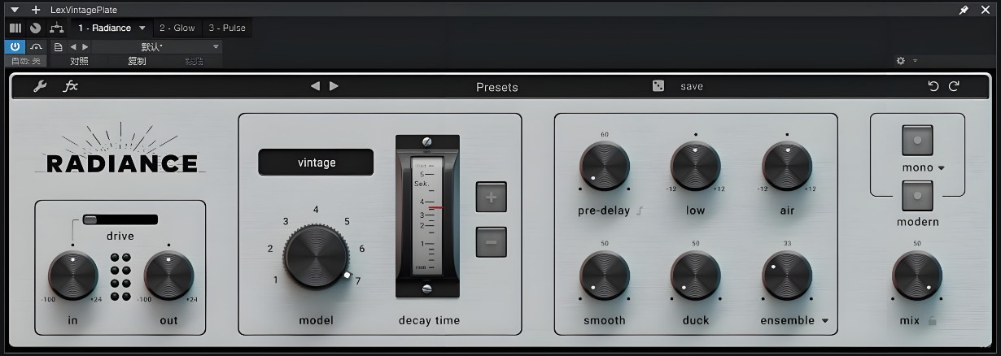Click the redo arrow icon
Viewport: 1001px width, 356px height.
point(954,86)
